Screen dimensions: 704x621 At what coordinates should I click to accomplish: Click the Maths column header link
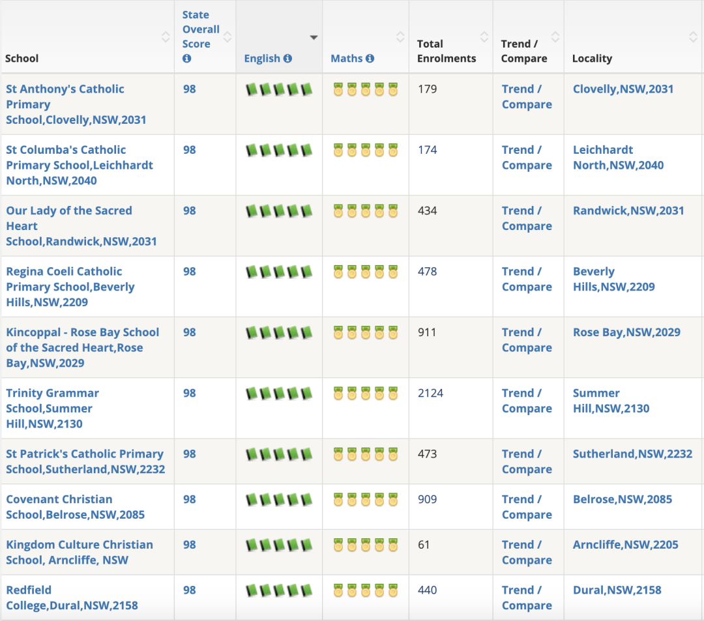click(x=347, y=59)
